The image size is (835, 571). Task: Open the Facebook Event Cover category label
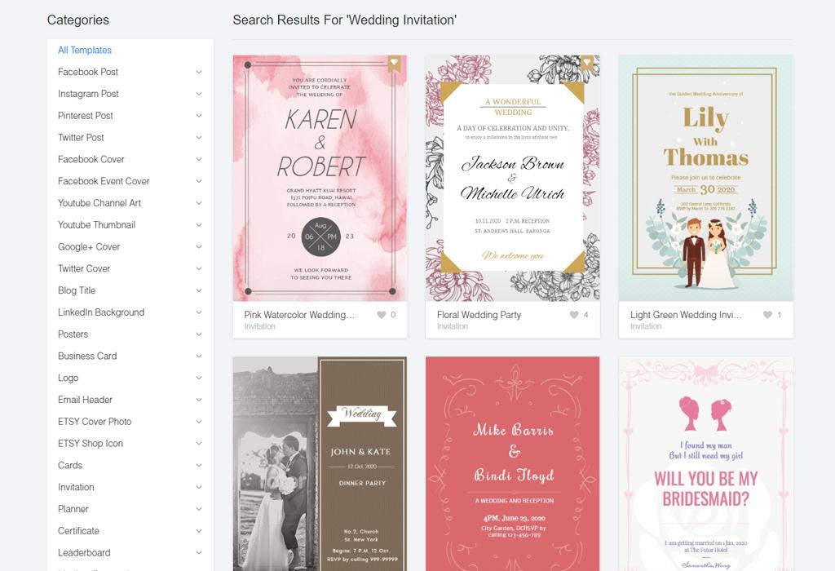104,181
